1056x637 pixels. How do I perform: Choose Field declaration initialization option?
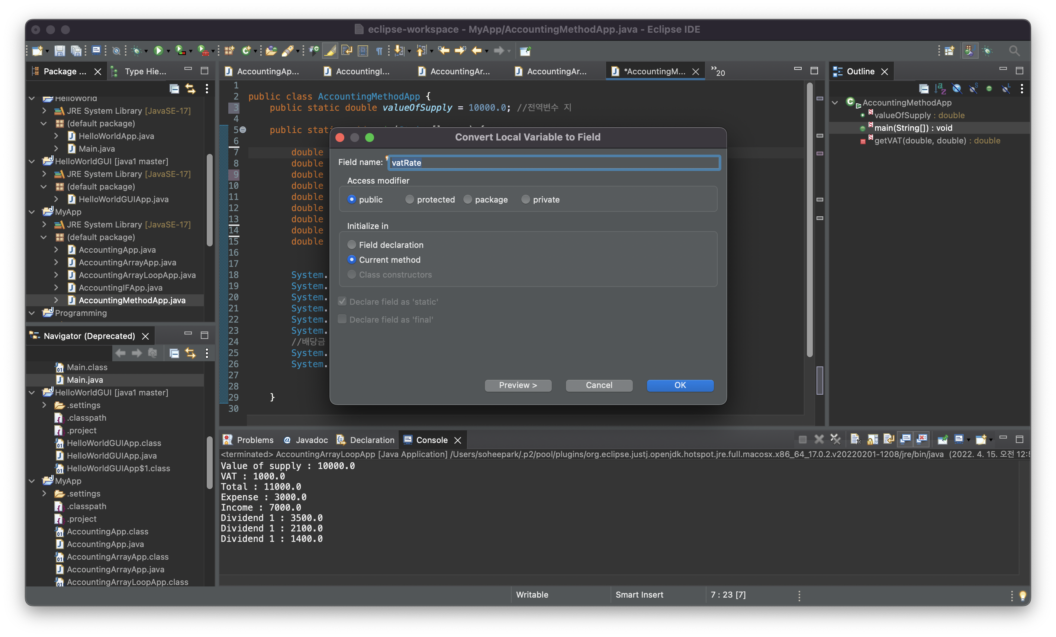[352, 245]
